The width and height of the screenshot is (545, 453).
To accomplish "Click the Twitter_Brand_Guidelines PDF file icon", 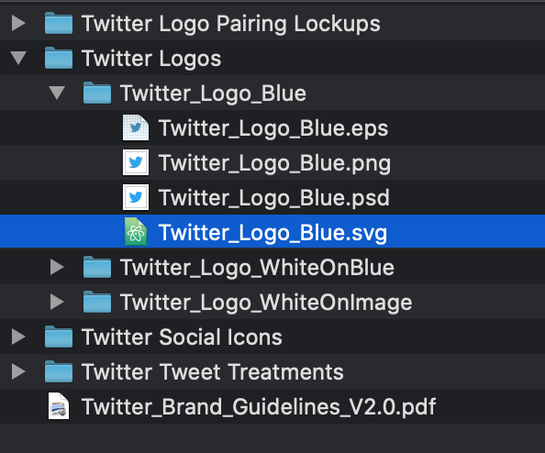I will click(x=59, y=405).
